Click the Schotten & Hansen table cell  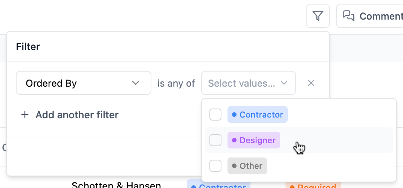click(116, 185)
